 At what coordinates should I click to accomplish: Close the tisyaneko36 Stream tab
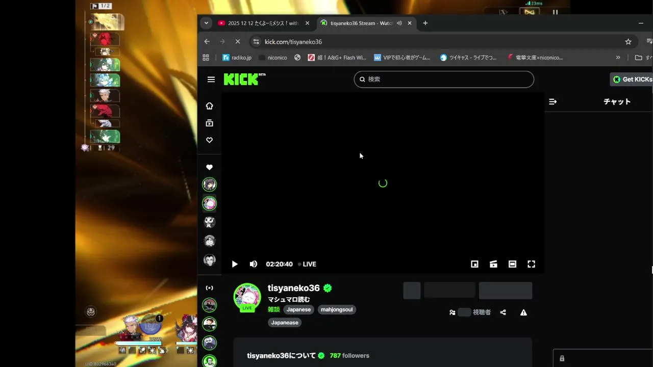409,23
